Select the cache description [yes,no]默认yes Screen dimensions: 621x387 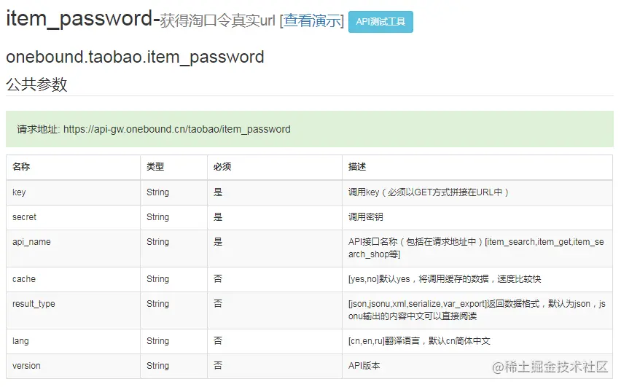[445, 279]
